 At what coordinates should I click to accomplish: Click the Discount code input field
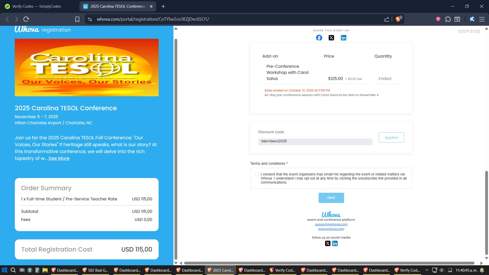315,141
